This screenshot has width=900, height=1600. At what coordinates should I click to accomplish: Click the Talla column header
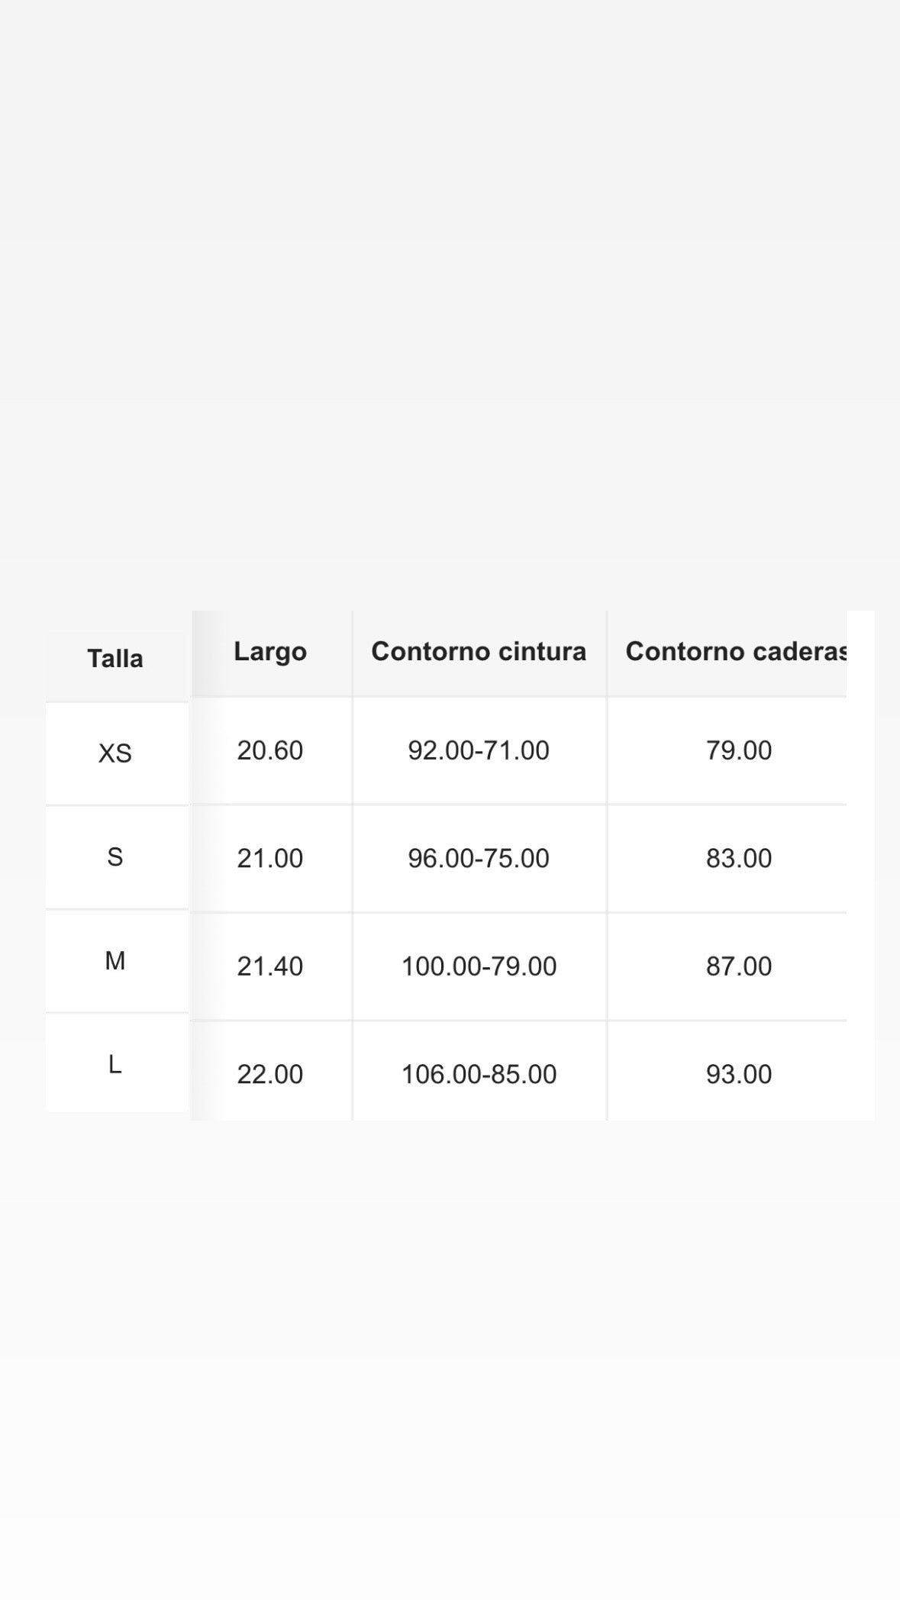click(115, 659)
